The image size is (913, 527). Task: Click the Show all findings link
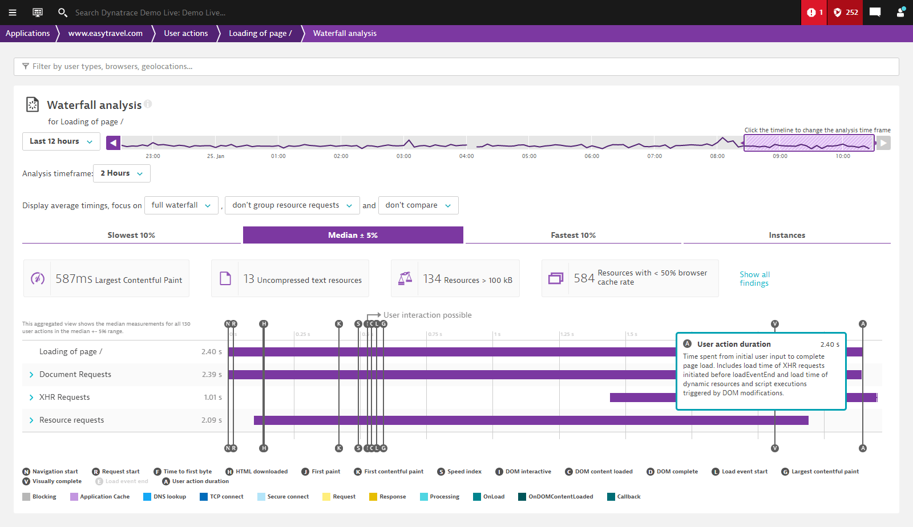pyautogui.click(x=754, y=279)
